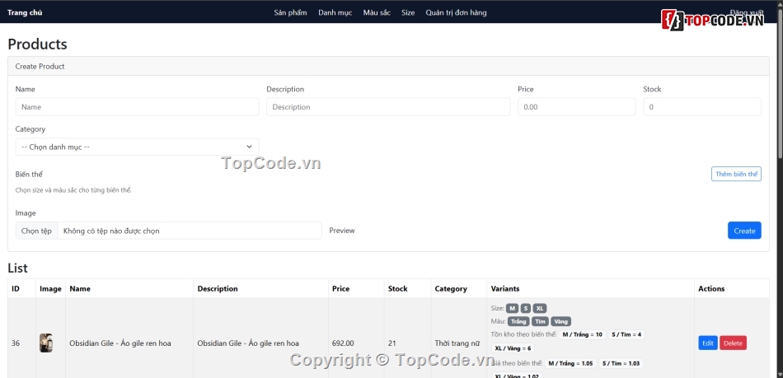Viewport: 783px width, 378px height.
Task: Click the 'S / Tím = 4' stock badge
Action: point(626,334)
